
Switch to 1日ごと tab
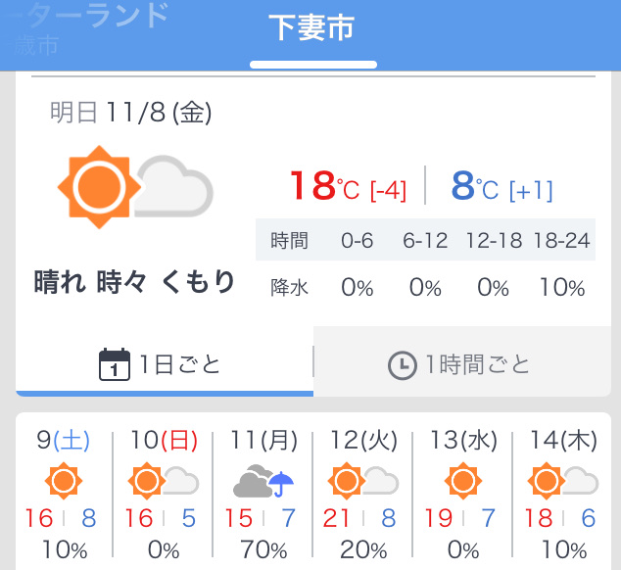point(165,362)
